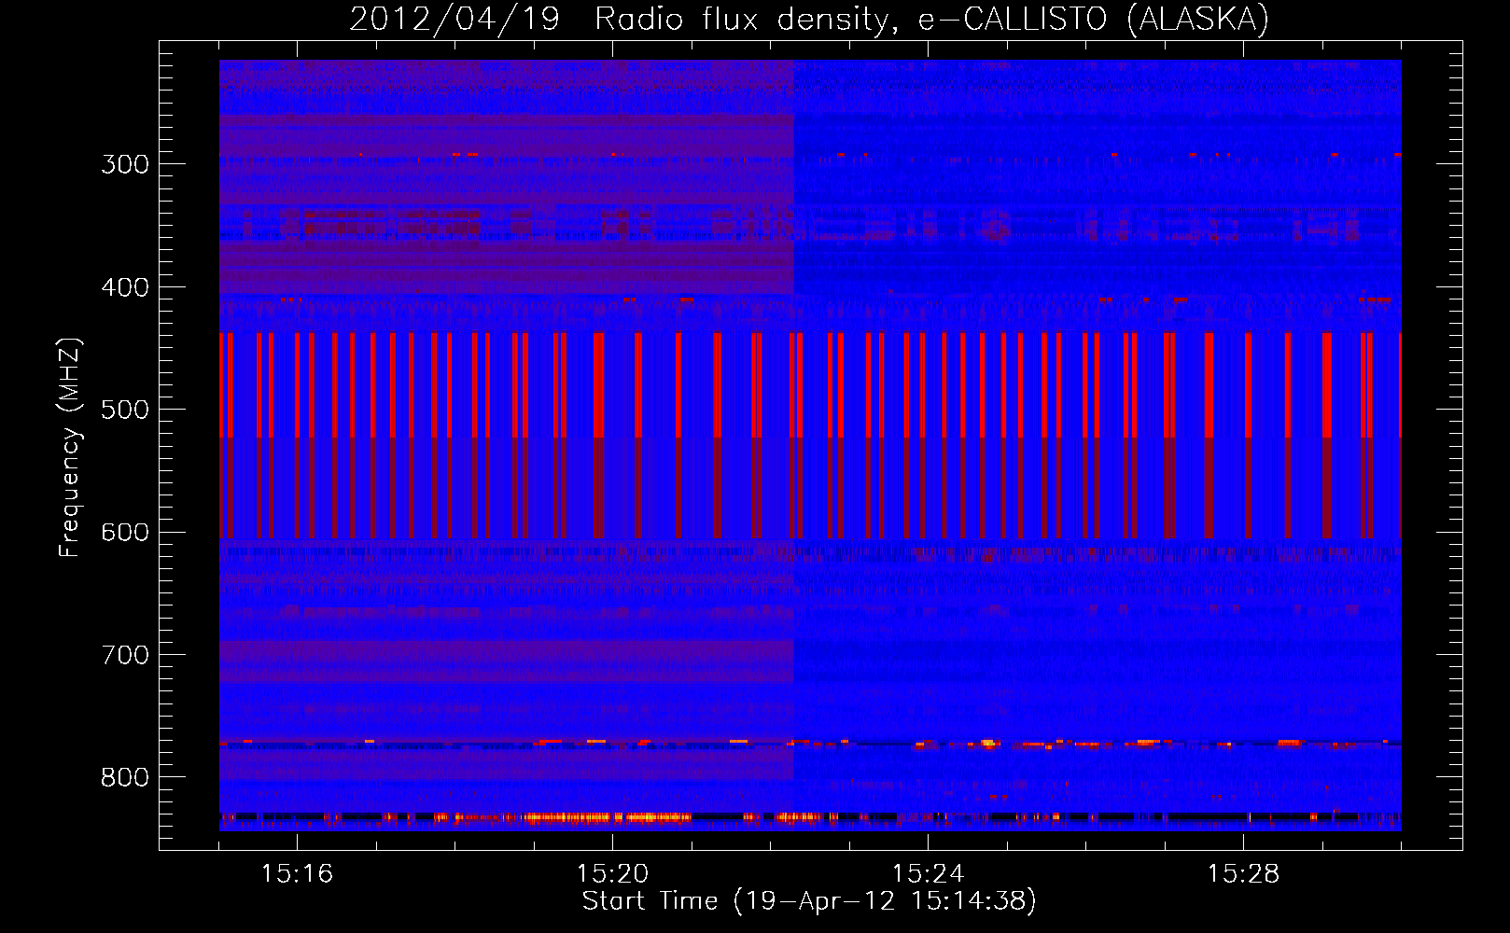Click the 300 frequency tick label
Viewport: 1510px width, 933px height.
click(x=125, y=164)
